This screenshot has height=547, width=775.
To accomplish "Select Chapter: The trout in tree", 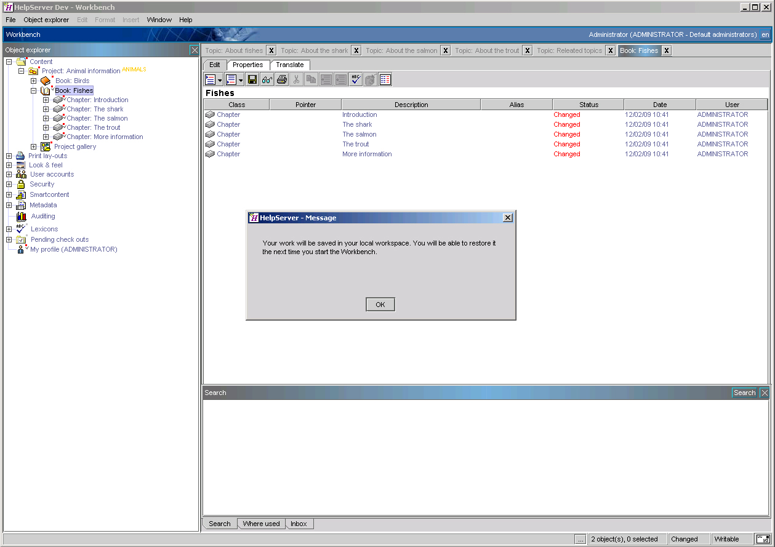I will pos(94,127).
